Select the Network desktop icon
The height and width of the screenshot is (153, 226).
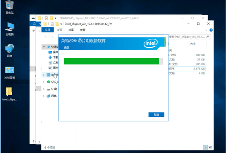(x=9, y=50)
